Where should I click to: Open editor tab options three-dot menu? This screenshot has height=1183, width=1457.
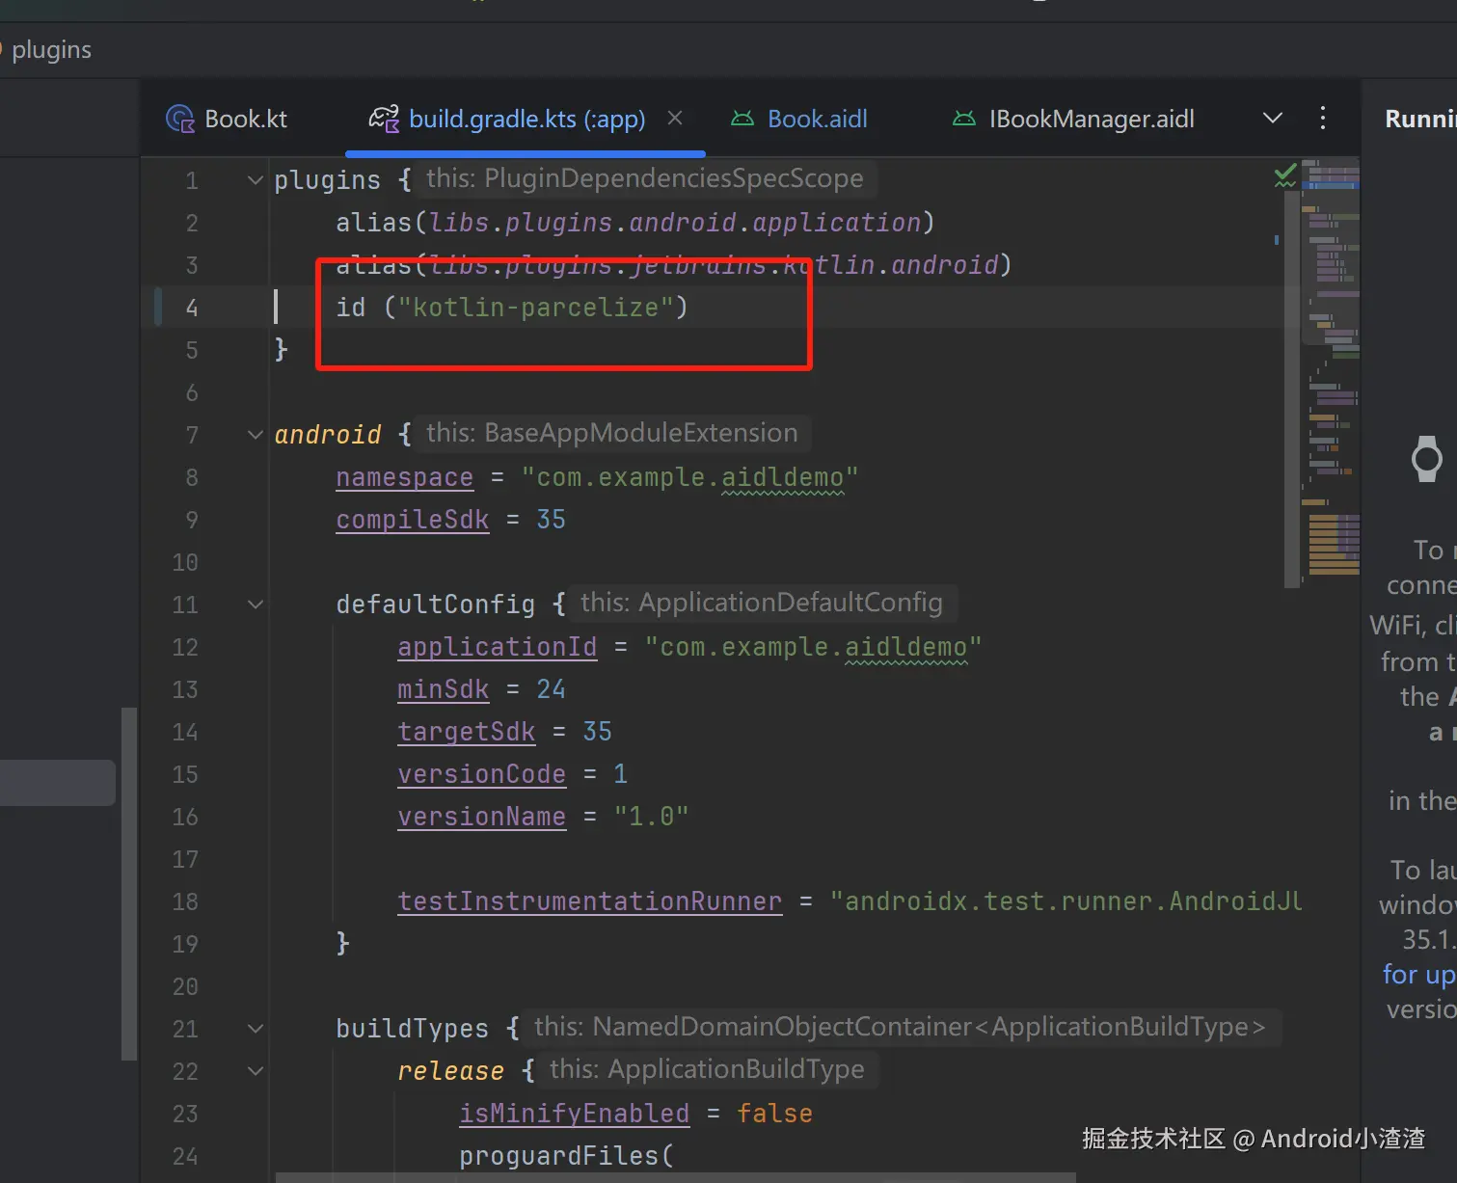(x=1323, y=118)
